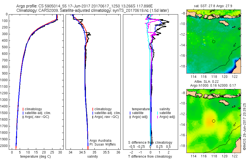This screenshot has width=247, height=159.
Task: Click the black Argo swatch in temperature legend
Action: pos(23,117)
